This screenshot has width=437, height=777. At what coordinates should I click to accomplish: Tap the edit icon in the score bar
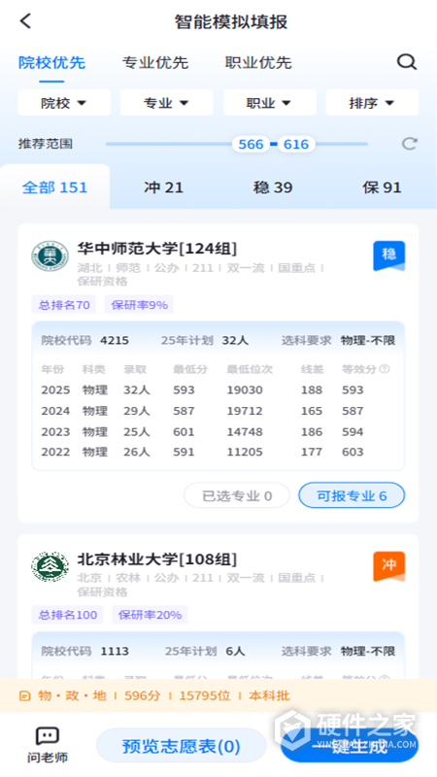point(24,696)
